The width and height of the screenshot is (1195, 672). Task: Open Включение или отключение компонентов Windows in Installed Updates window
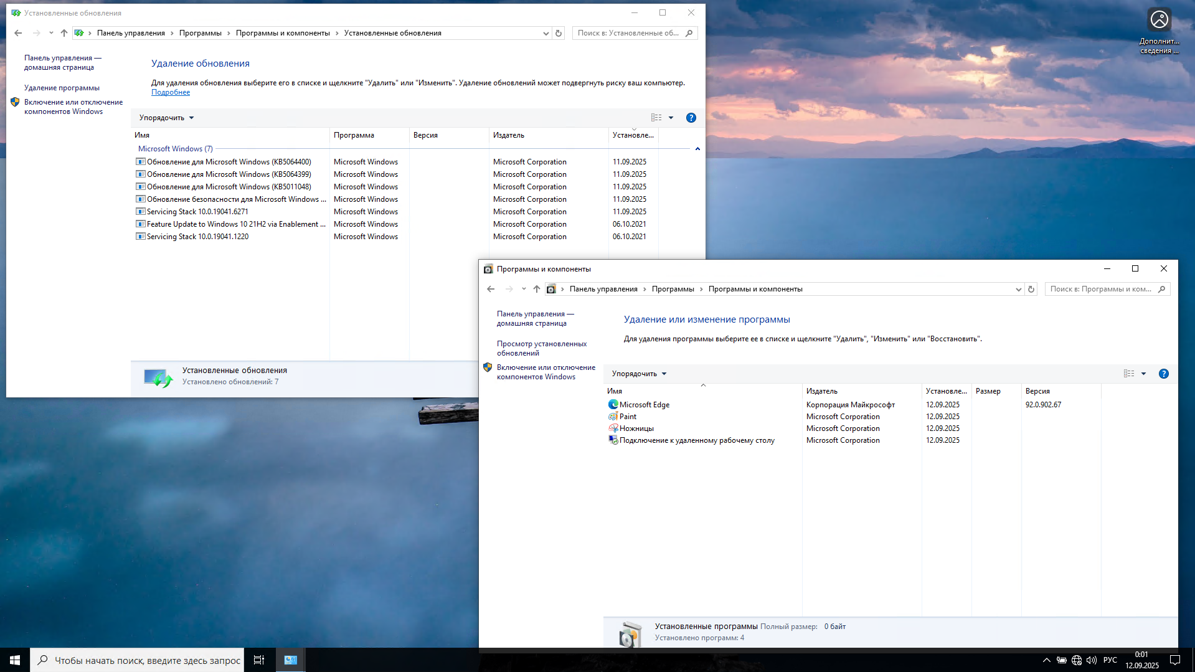[73, 106]
